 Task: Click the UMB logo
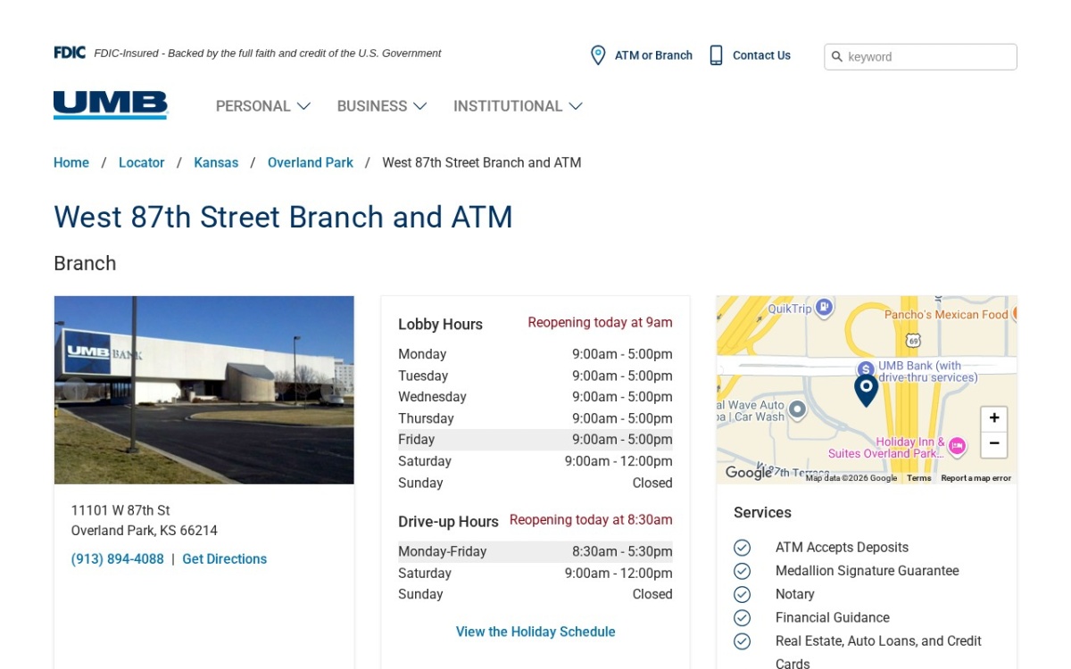click(x=111, y=105)
